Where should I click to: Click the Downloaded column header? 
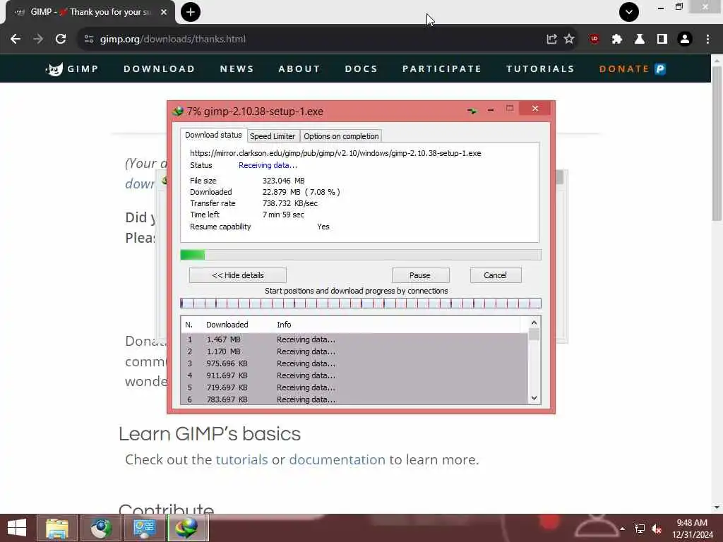(x=227, y=325)
